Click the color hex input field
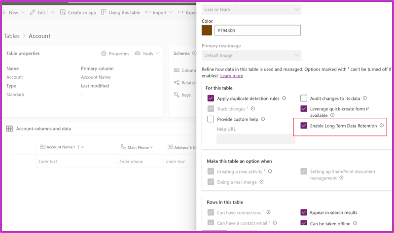The image size is (394, 233). [x=257, y=30]
